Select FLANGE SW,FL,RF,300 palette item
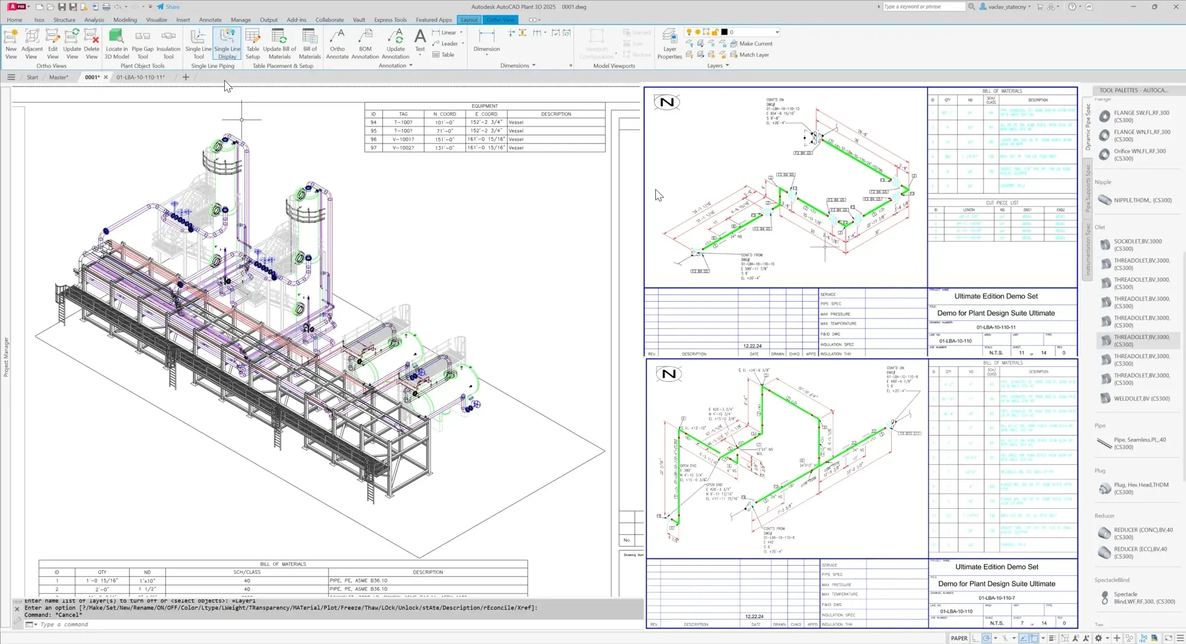The image size is (1186, 644). point(1135,116)
